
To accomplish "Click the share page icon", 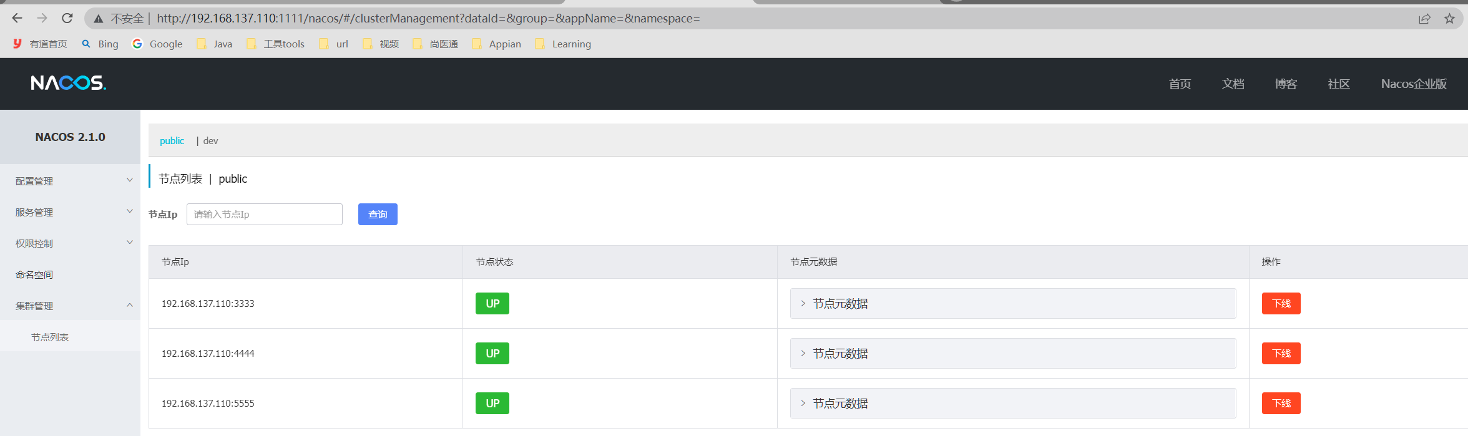I will point(1424,19).
